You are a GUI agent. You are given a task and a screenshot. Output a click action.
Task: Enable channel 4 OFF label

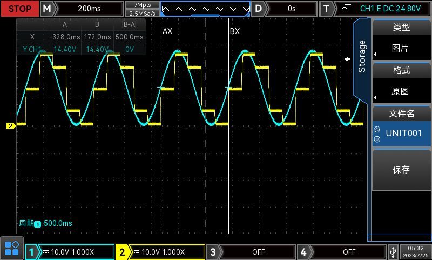coord(349,252)
